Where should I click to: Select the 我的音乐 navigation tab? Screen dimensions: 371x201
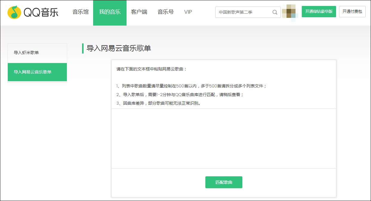point(110,12)
